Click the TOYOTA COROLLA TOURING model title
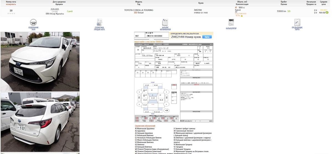 tap(139, 10)
